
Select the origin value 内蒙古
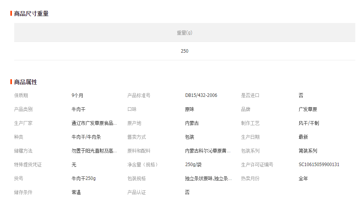pyautogui.click(x=192, y=123)
